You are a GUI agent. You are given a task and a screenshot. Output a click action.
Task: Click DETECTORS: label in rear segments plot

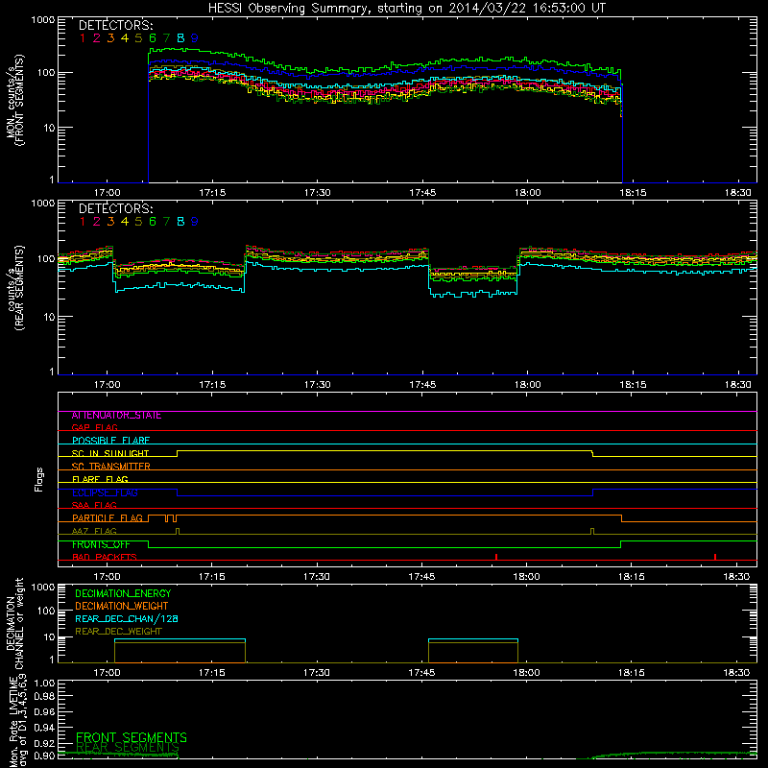(x=115, y=209)
